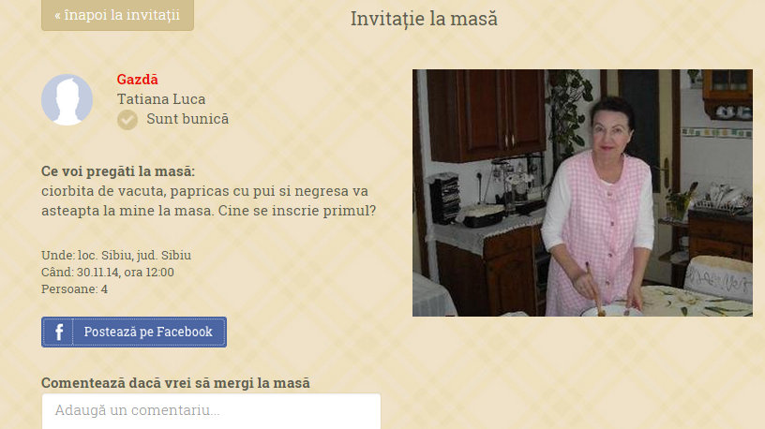This screenshot has height=429, width=765.
Task: Open the photo of the host cooking
Action: [x=582, y=193]
